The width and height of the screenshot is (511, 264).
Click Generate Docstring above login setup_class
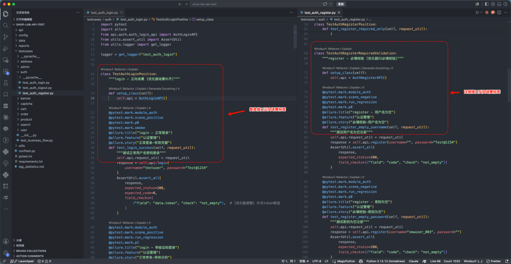tap(162, 88)
